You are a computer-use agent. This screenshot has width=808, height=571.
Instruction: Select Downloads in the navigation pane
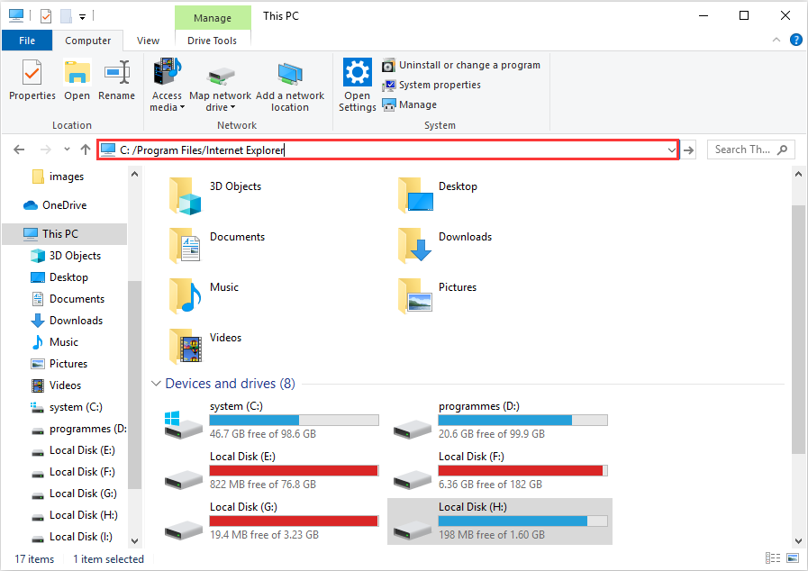tap(65, 321)
